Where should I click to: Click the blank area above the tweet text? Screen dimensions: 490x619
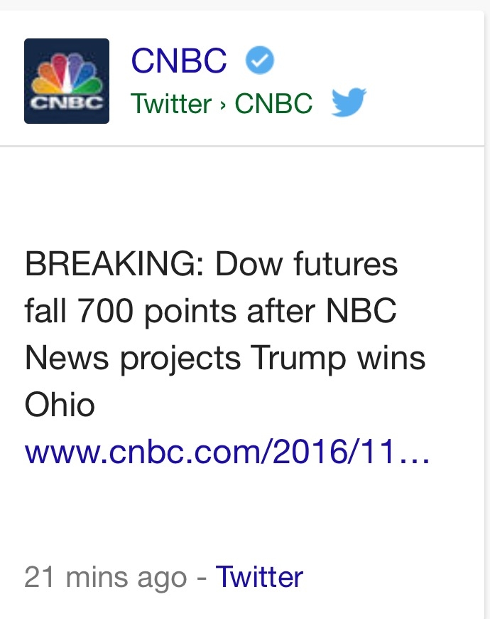click(242, 197)
